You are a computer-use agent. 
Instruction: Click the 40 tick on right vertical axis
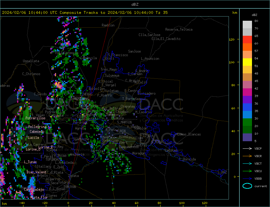pos(233,131)
